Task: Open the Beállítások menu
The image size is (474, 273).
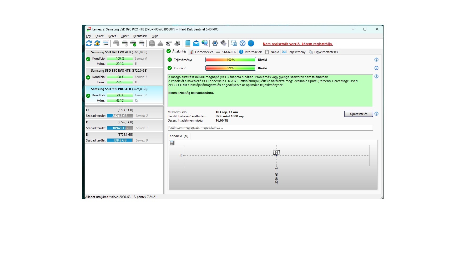Action: (140, 36)
